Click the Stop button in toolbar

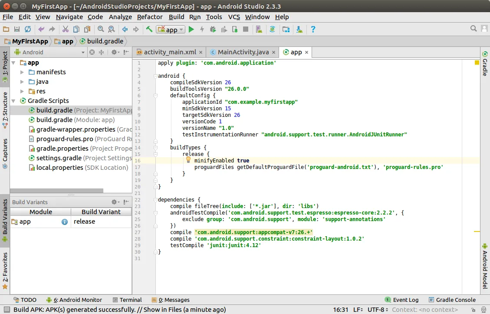coord(246,30)
